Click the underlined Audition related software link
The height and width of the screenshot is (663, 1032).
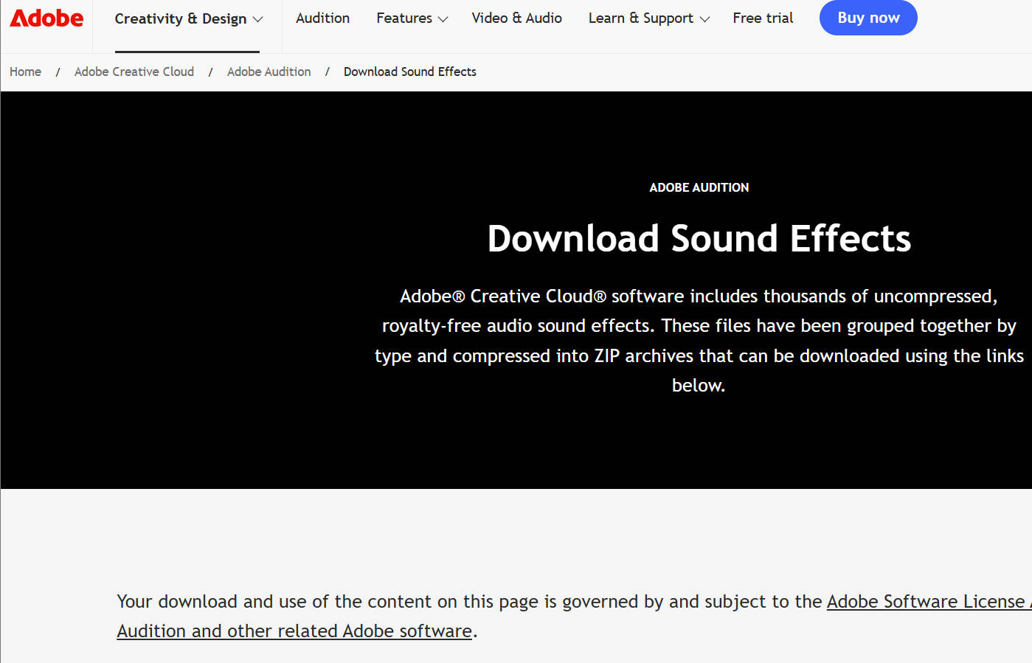click(x=294, y=631)
